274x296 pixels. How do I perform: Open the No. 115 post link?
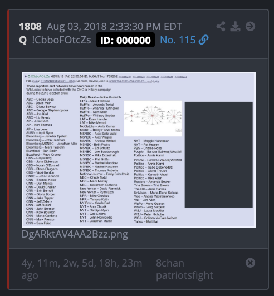click(x=178, y=40)
